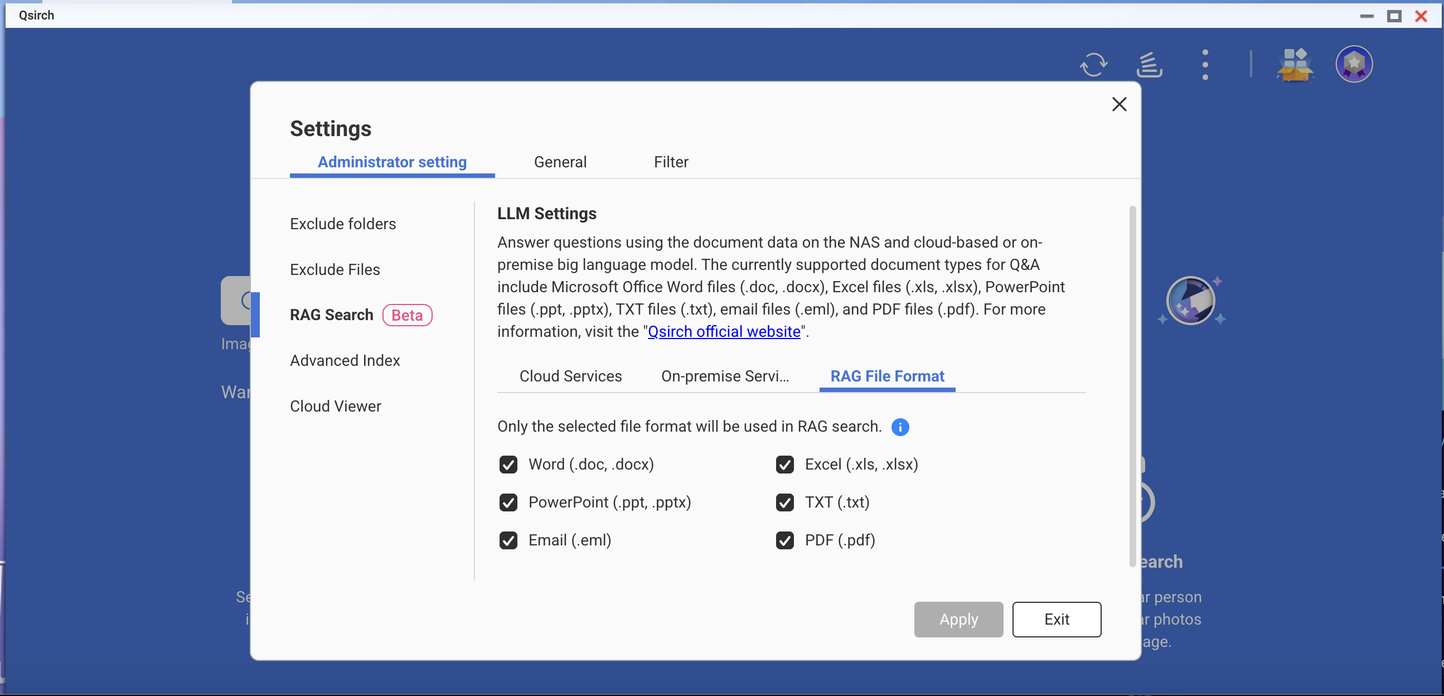This screenshot has width=1444, height=696.
Task: Switch to the Cloud Services sub-tab
Action: 570,376
